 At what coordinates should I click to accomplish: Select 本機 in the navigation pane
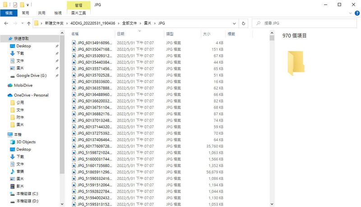(x=18, y=135)
